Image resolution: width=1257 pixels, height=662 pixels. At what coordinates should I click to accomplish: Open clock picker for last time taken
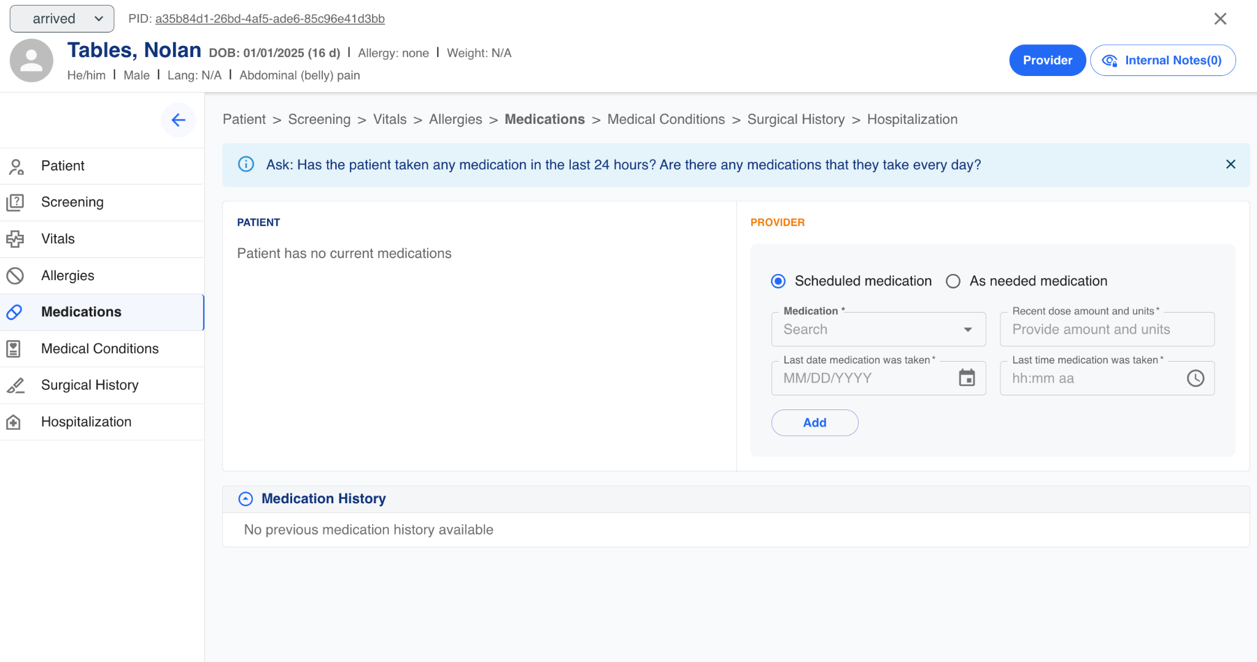(1195, 378)
